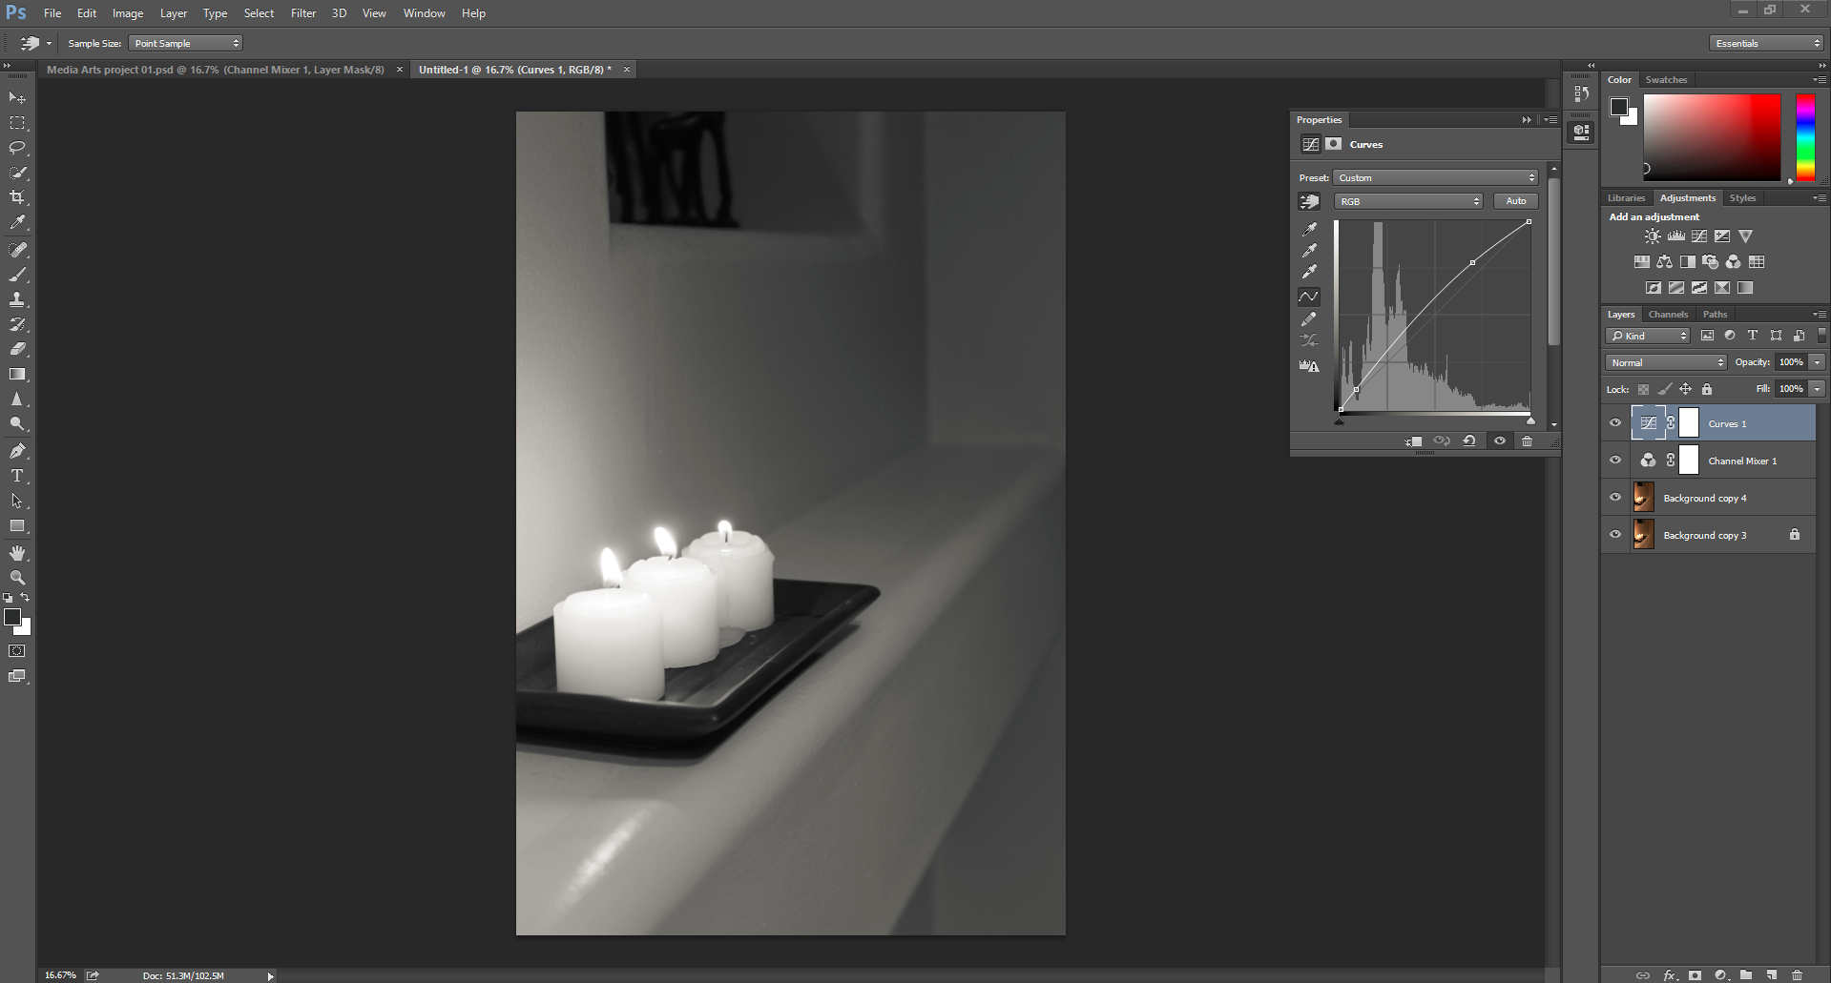Click the hue spectrum strip in Color panel
The width and height of the screenshot is (1831, 983).
(1805, 137)
